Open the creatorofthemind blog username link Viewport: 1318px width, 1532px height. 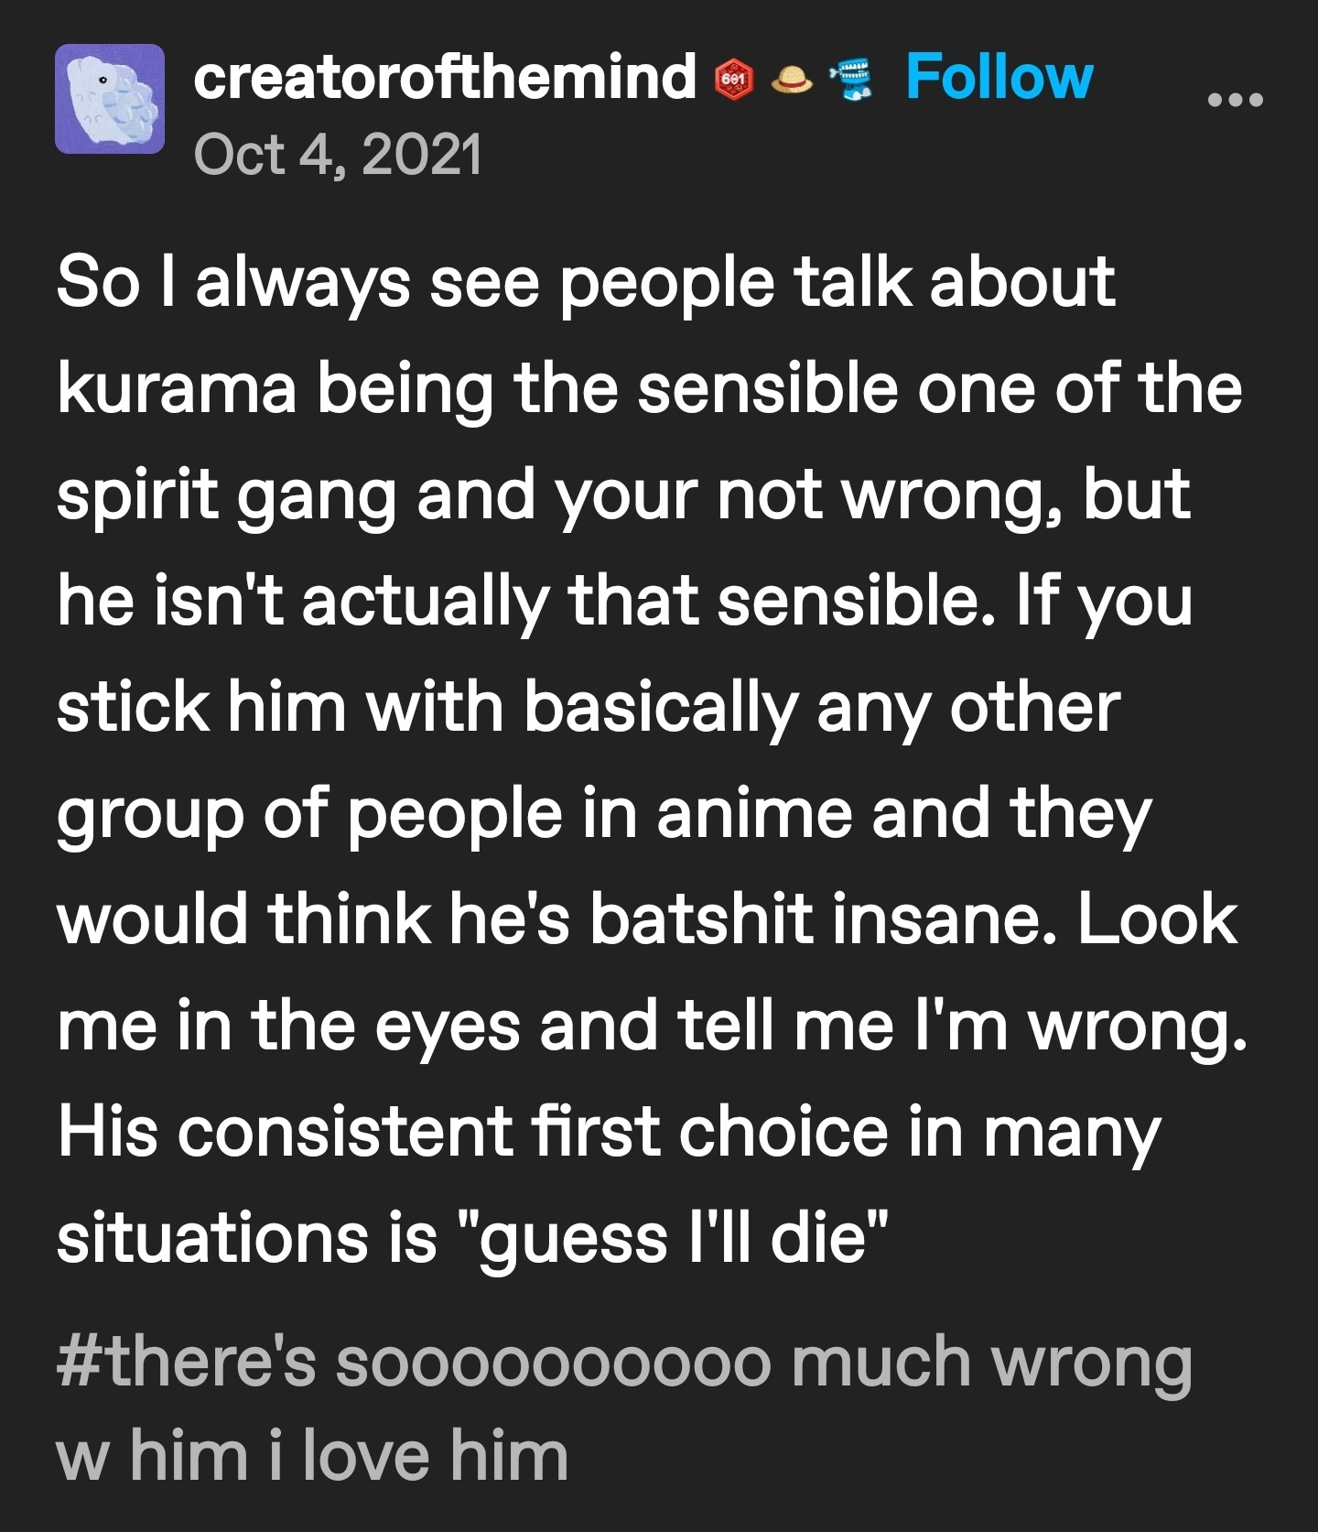(444, 77)
